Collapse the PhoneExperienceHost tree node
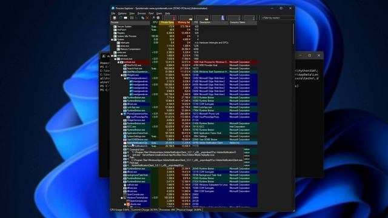The height and width of the screenshot is (218, 388). [x=122, y=114]
